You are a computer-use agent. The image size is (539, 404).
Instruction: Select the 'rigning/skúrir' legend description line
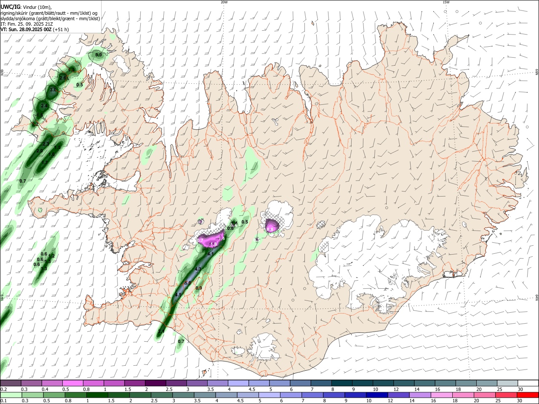[x=49, y=13]
